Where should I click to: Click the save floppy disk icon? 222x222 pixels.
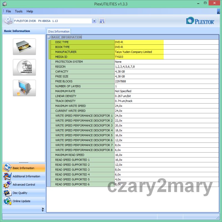coord(102,21)
